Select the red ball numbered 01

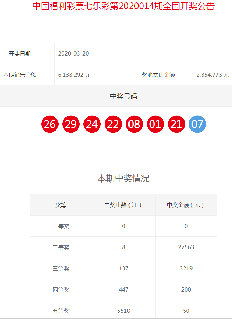(155, 124)
